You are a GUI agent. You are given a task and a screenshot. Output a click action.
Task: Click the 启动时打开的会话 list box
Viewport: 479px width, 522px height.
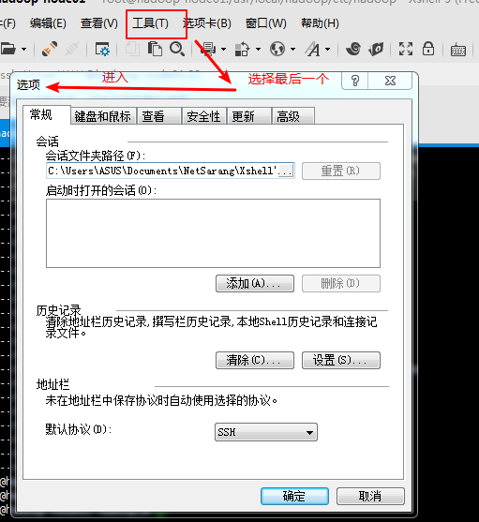(x=213, y=233)
